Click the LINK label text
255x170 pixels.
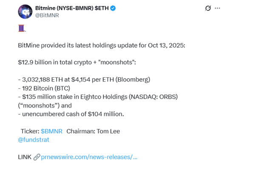25,157
